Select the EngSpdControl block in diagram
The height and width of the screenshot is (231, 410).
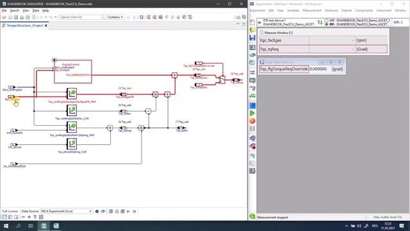73,71
